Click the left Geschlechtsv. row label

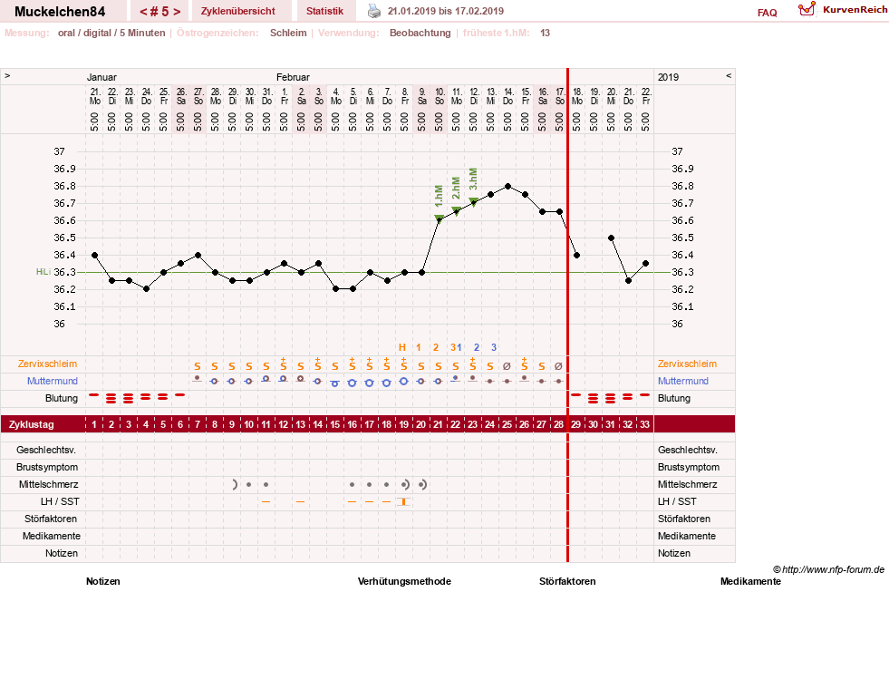pos(46,451)
